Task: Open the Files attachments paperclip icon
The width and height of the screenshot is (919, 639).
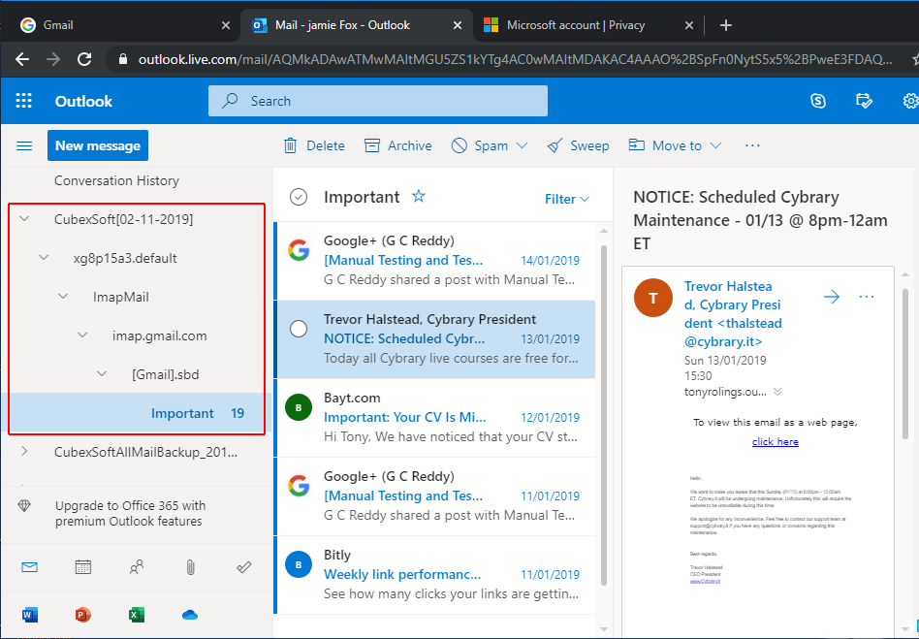Action: 190,567
